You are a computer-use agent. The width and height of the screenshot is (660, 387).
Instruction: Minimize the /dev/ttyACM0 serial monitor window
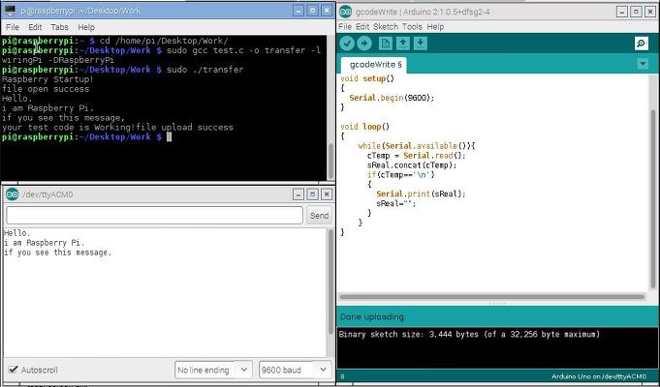pyautogui.click(x=299, y=194)
